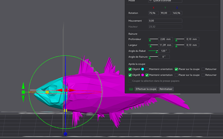Viewport: 223px width, 139px height.
Task: Click the Réinitialiser button
Action: pos(166,89)
